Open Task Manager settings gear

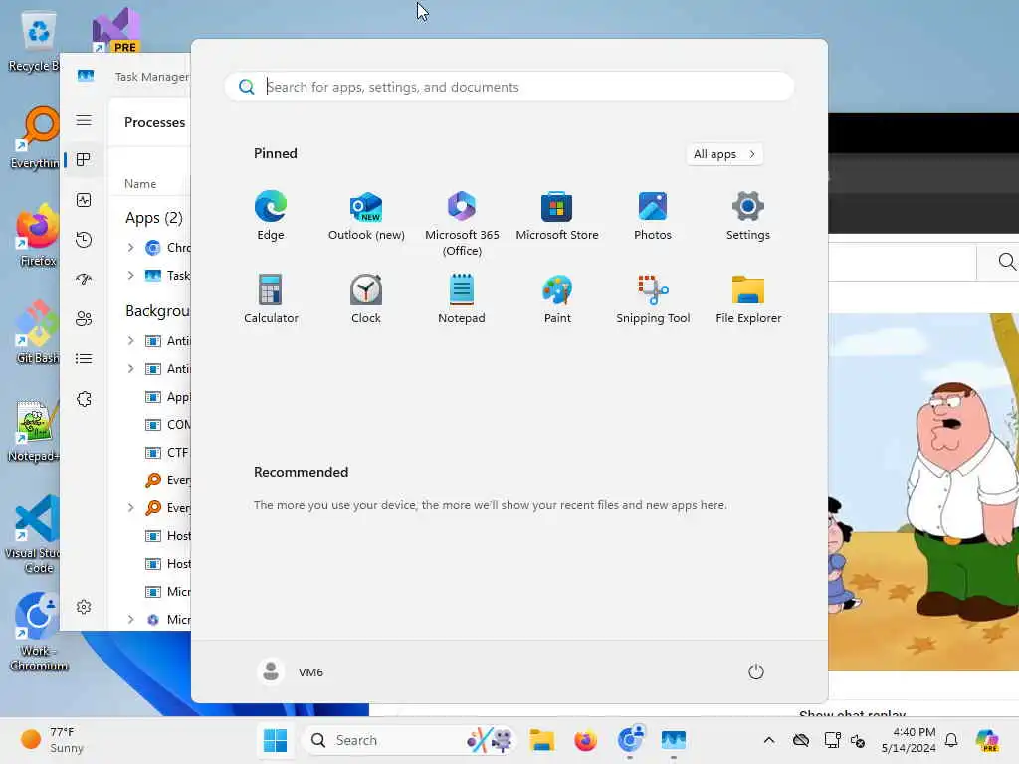click(84, 607)
